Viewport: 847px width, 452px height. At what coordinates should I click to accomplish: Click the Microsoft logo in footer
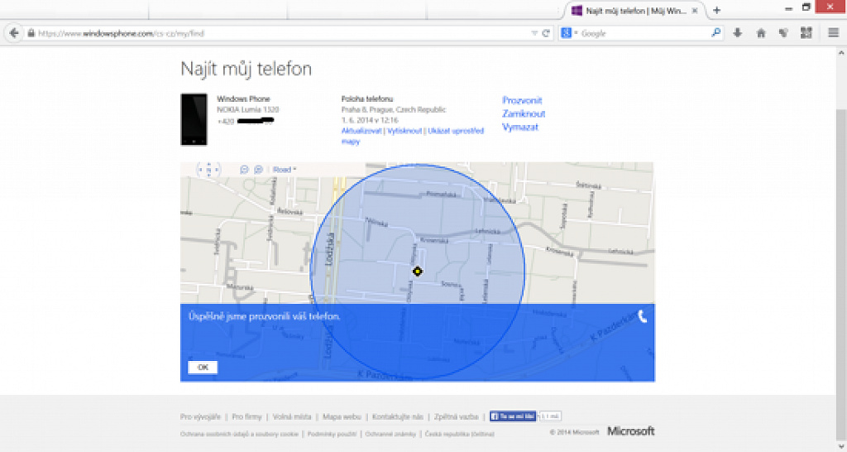[631, 431]
